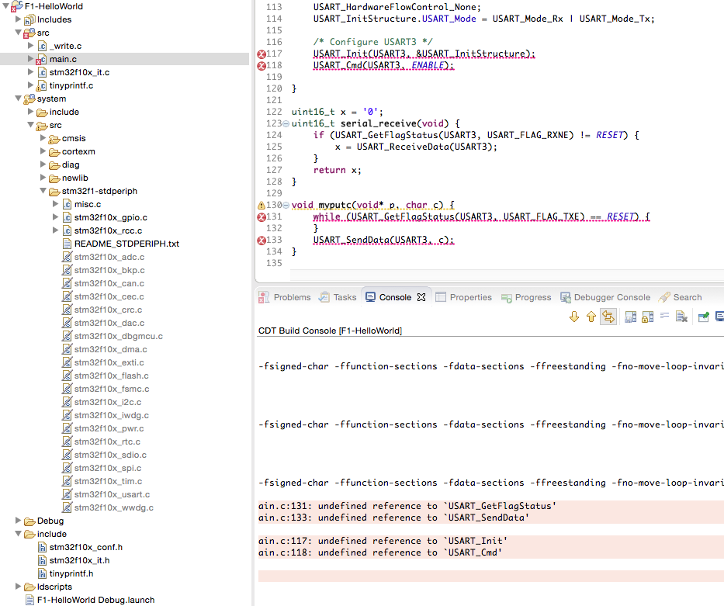Select stm32f10x_spi.c in the tree

pyautogui.click(x=108, y=468)
